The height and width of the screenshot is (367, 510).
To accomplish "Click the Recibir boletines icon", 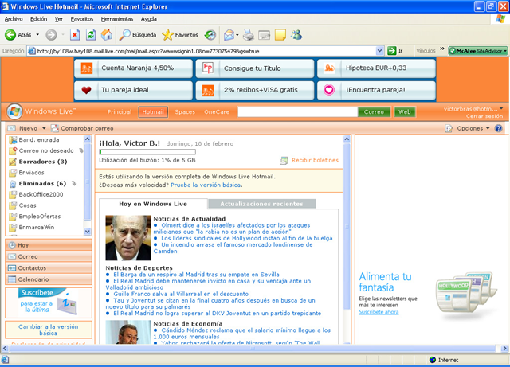I will (x=284, y=160).
